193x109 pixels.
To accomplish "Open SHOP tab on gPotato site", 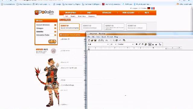I will coord(89,13).
